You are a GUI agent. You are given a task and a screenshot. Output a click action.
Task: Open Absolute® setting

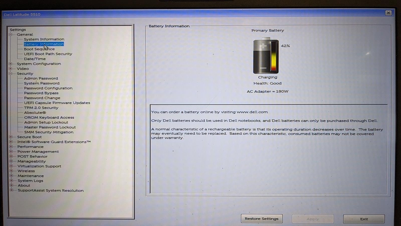tap(35, 112)
